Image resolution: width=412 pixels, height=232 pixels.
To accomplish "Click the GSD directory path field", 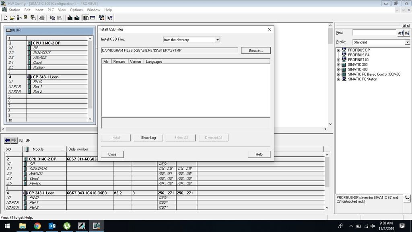I will click(x=169, y=50).
